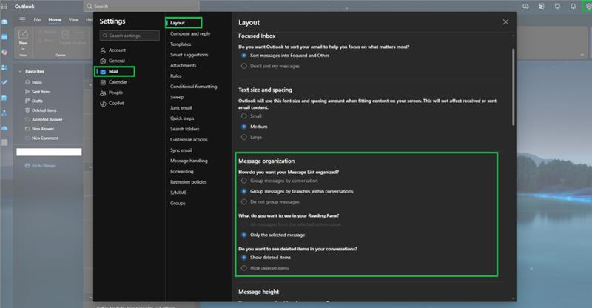The width and height of the screenshot is (592, 308).
Task: Open People from the left app rail
Action: [4, 67]
